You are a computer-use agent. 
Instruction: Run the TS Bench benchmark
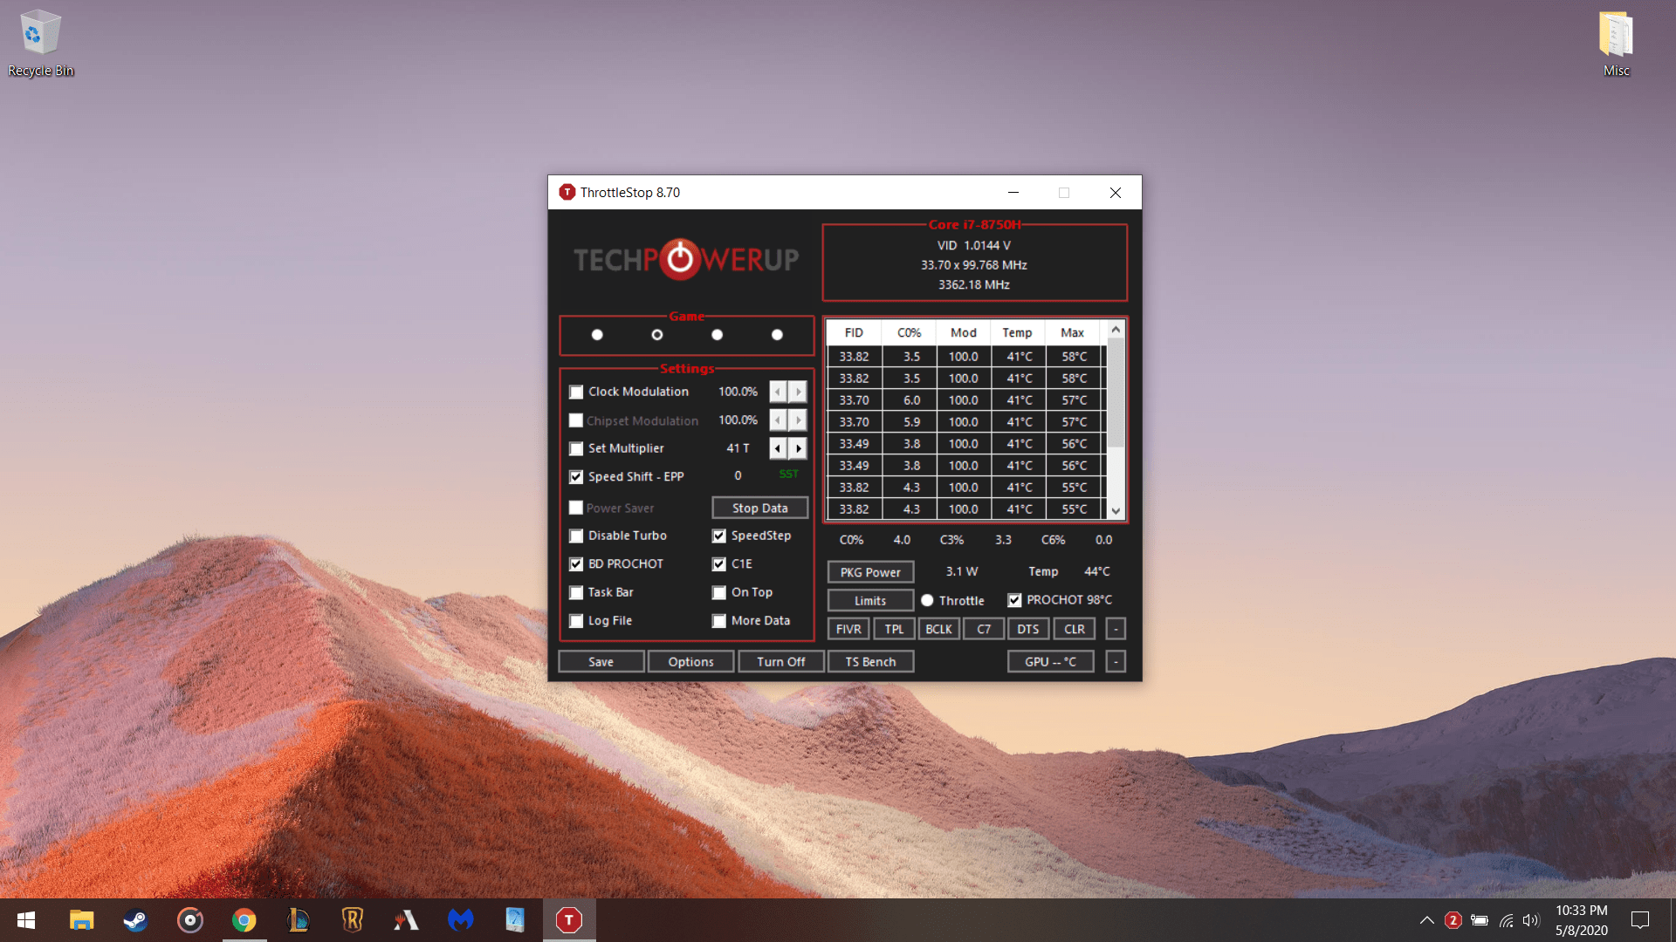tap(869, 661)
